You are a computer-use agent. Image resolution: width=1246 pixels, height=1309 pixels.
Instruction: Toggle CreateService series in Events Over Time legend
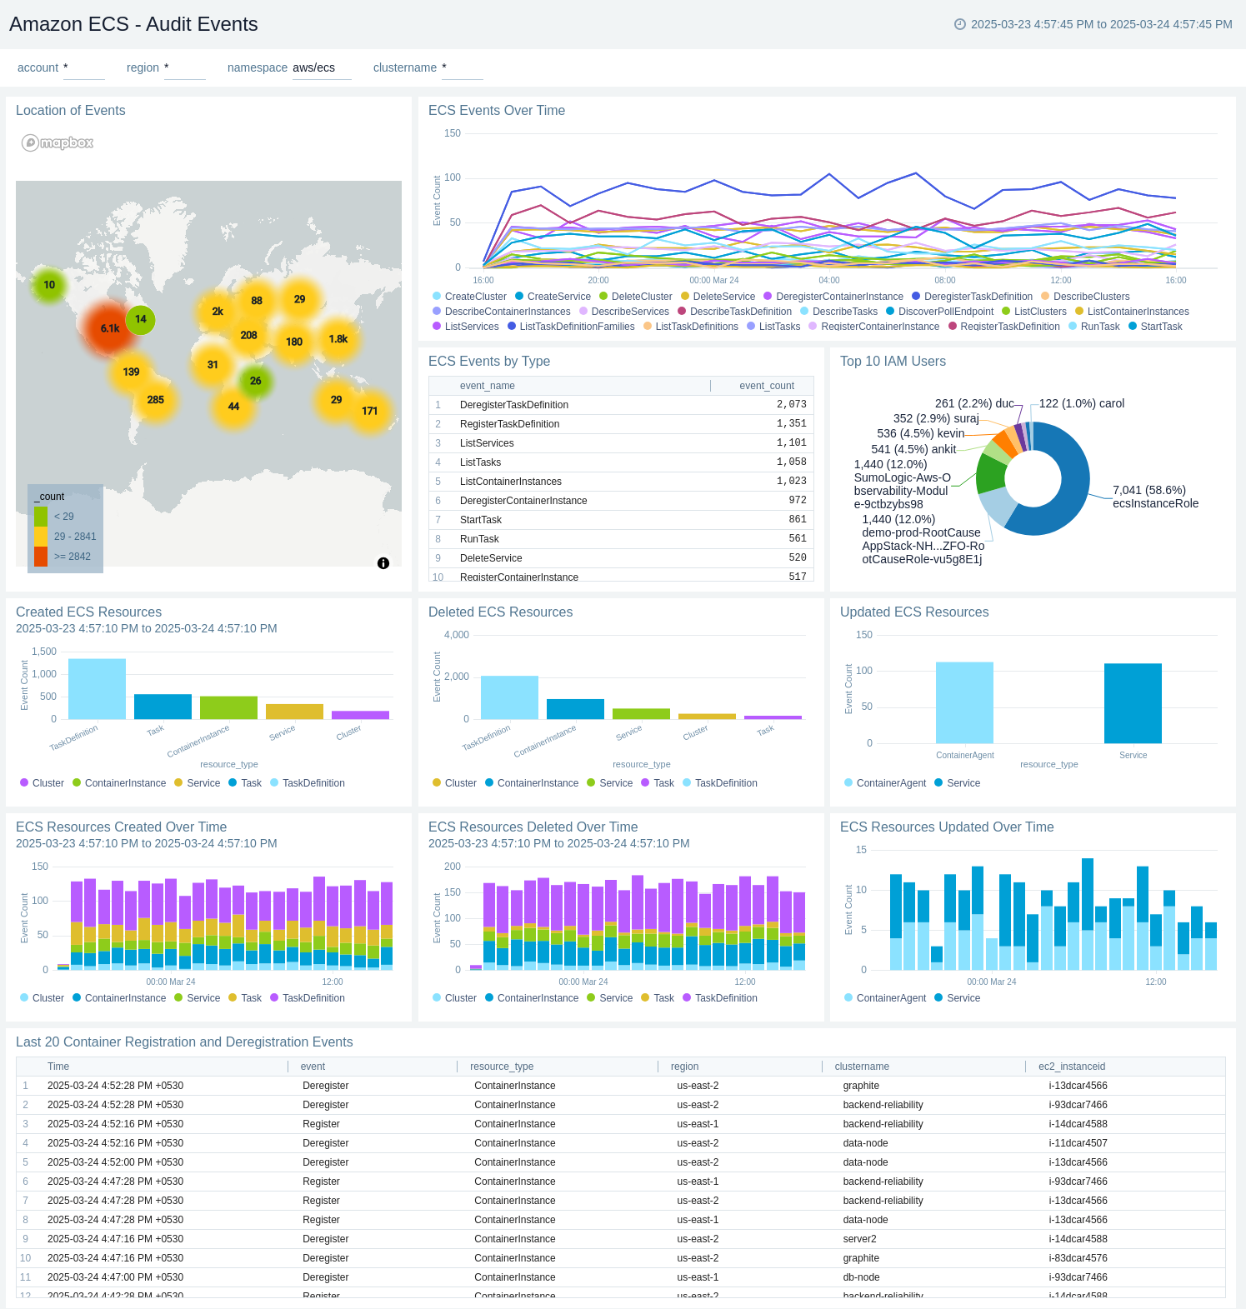[x=553, y=297]
